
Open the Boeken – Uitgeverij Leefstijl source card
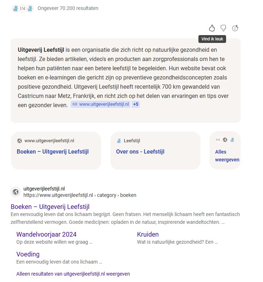53,151
